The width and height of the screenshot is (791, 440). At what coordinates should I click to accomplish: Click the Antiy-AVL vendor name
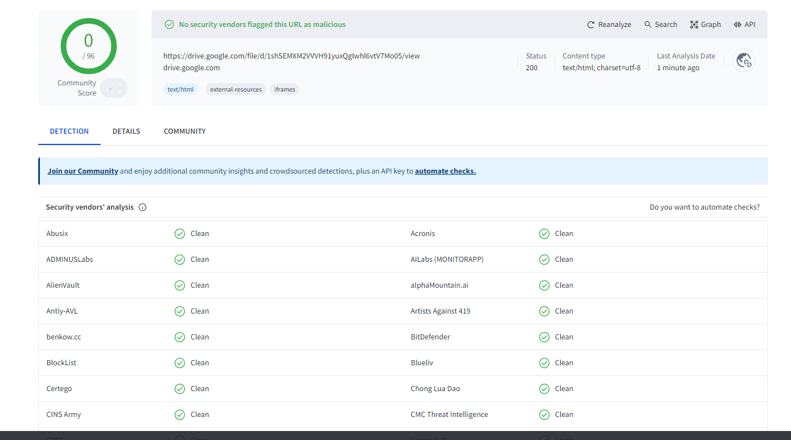tap(62, 311)
